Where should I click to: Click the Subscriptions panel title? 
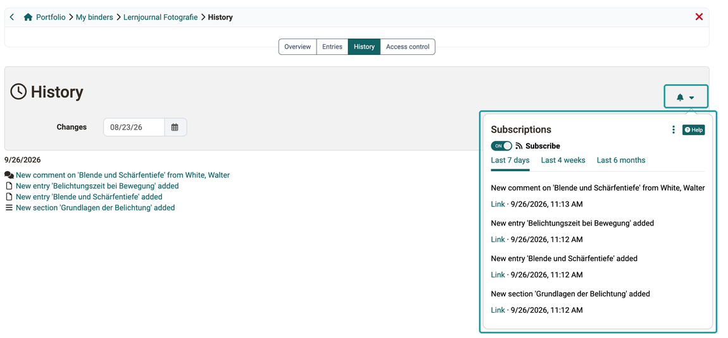click(x=521, y=130)
